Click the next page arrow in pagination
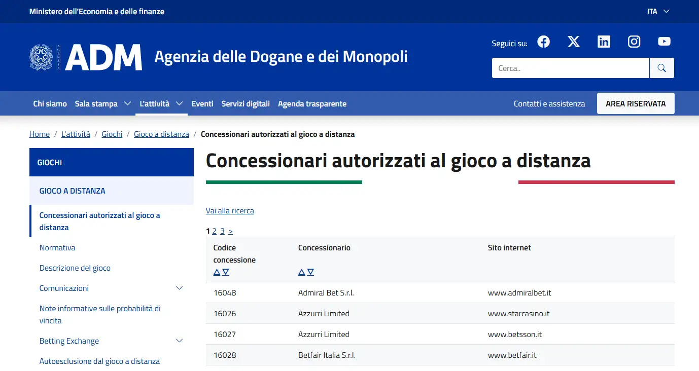The width and height of the screenshot is (699, 371). pyautogui.click(x=231, y=231)
